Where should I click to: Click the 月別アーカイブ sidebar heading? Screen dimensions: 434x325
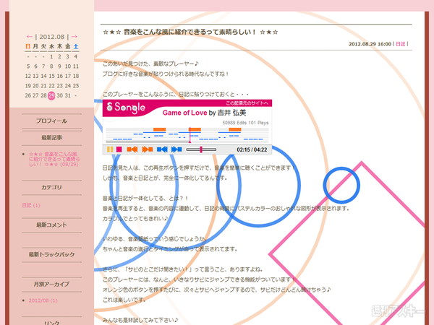click(x=51, y=284)
